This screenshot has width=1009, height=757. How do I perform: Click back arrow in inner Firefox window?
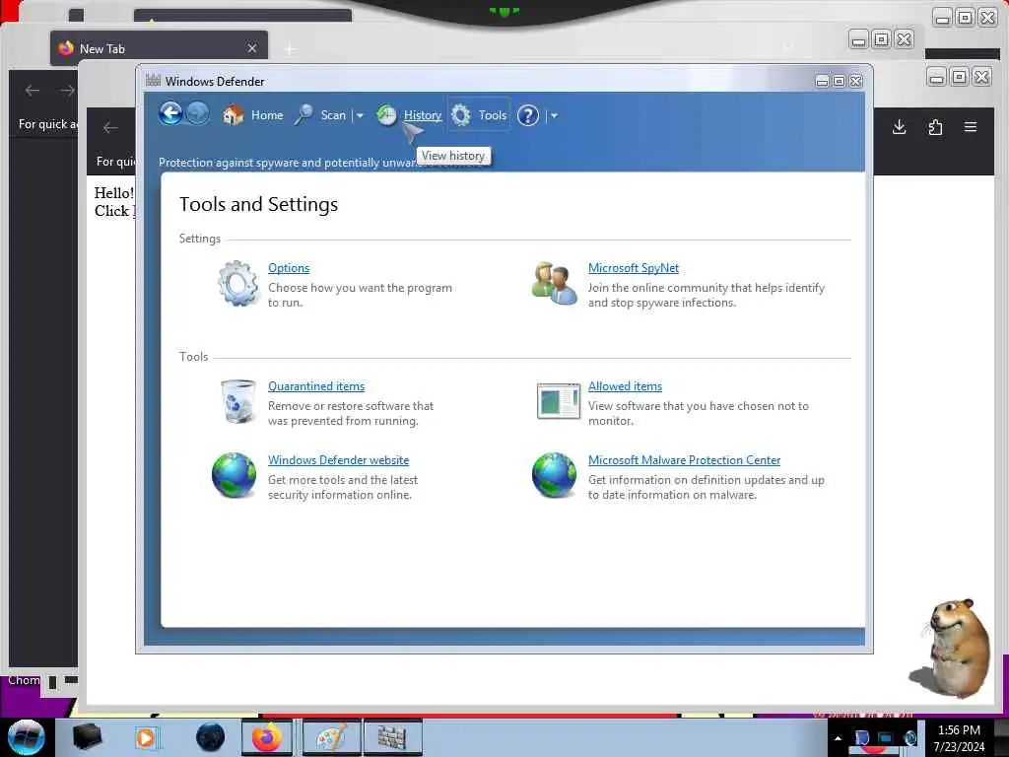point(110,127)
